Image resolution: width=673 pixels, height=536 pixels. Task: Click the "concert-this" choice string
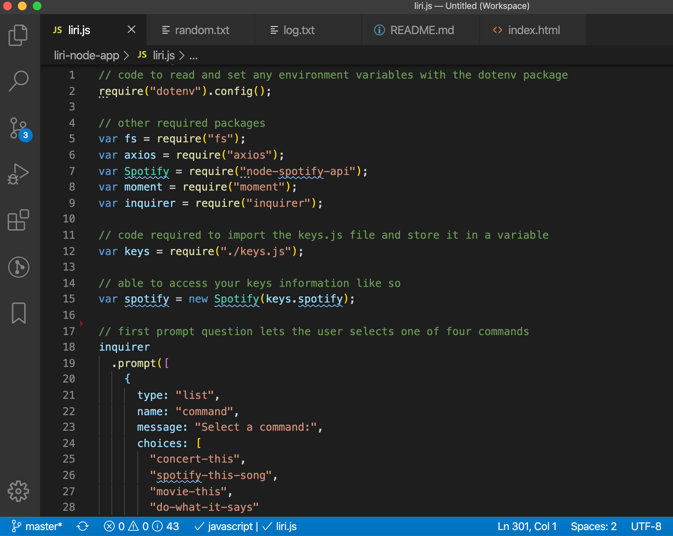pos(195,459)
